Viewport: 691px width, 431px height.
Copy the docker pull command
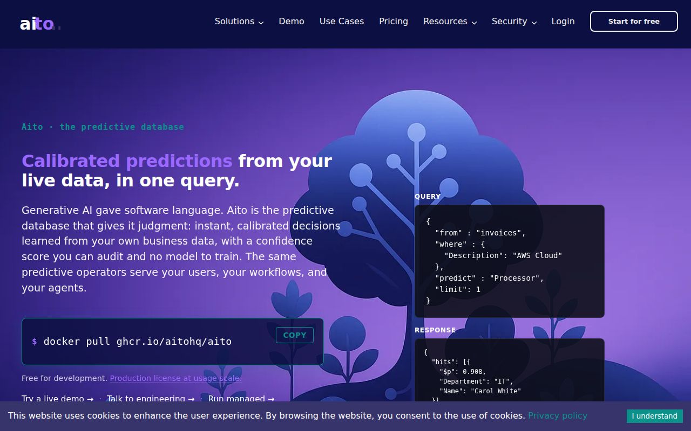[295, 335]
